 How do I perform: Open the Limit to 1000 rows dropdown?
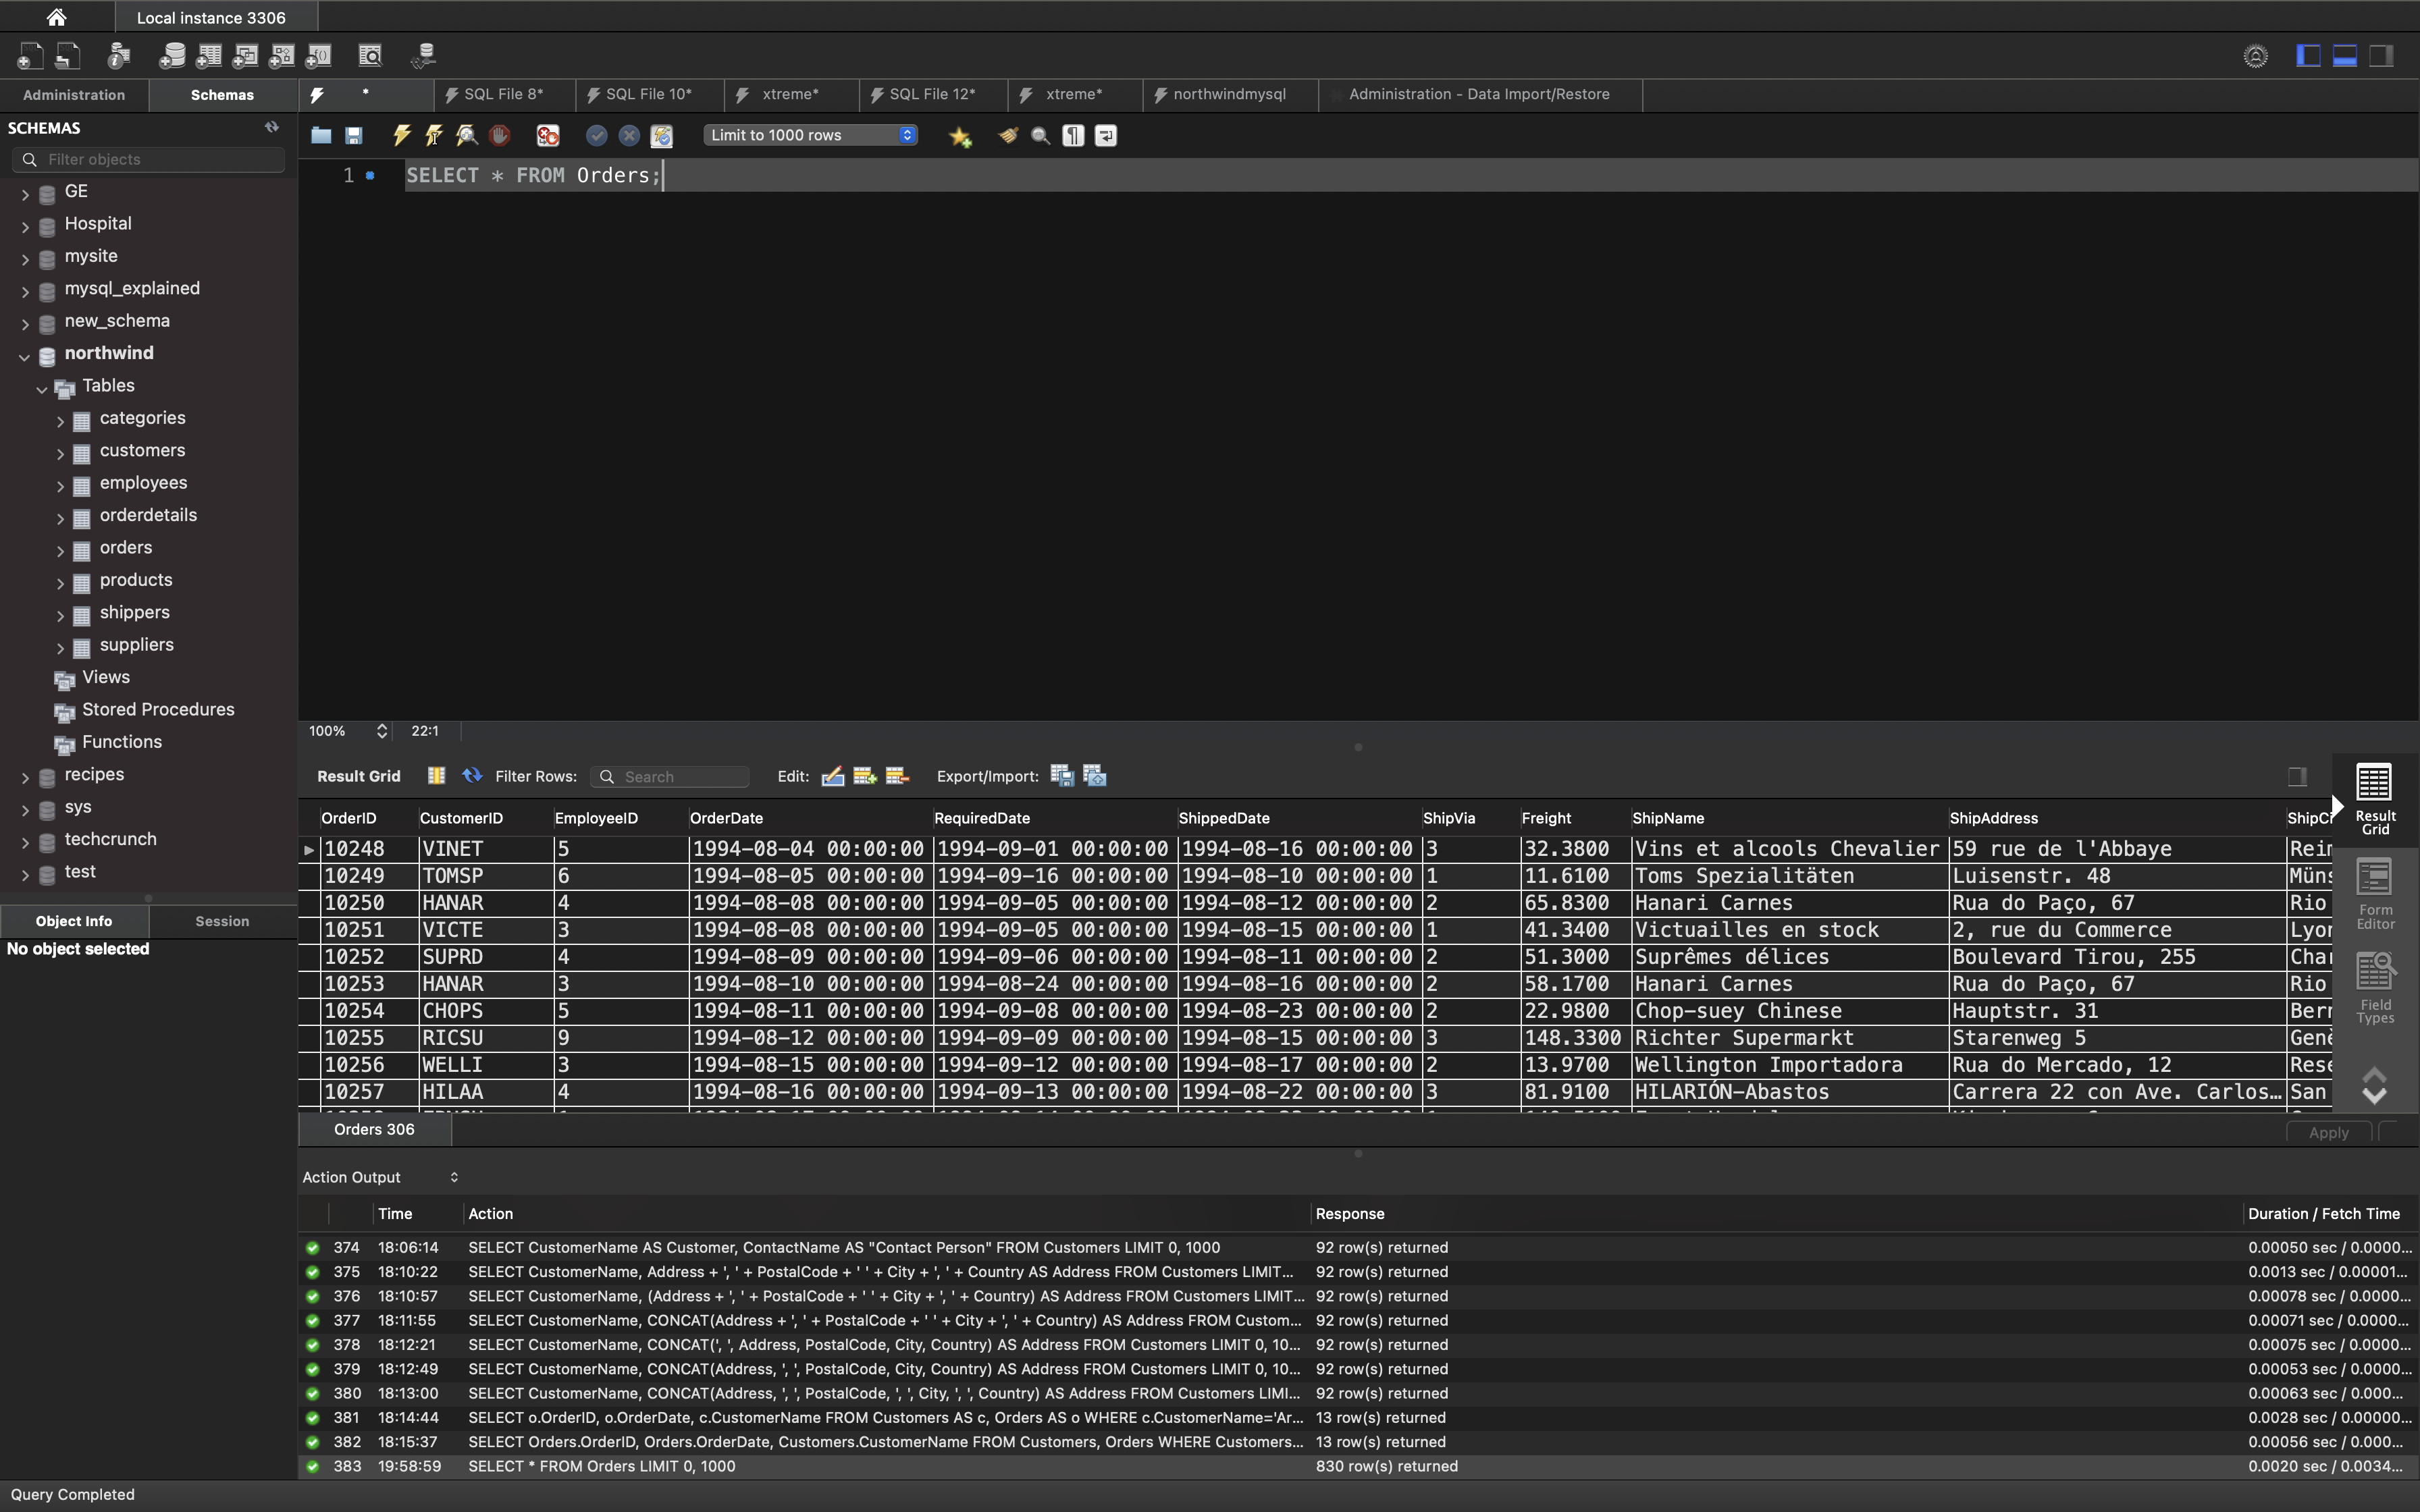coord(810,135)
